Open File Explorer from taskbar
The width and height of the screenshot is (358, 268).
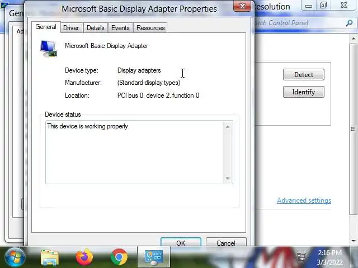[50, 257]
